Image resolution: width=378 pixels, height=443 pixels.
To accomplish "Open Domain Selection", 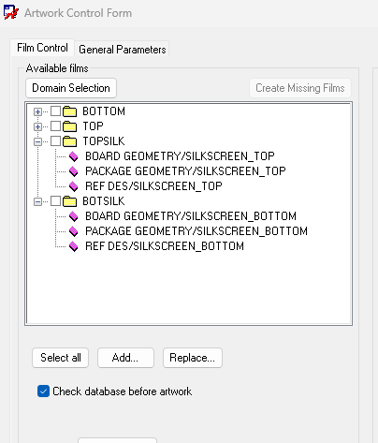I will [x=71, y=88].
